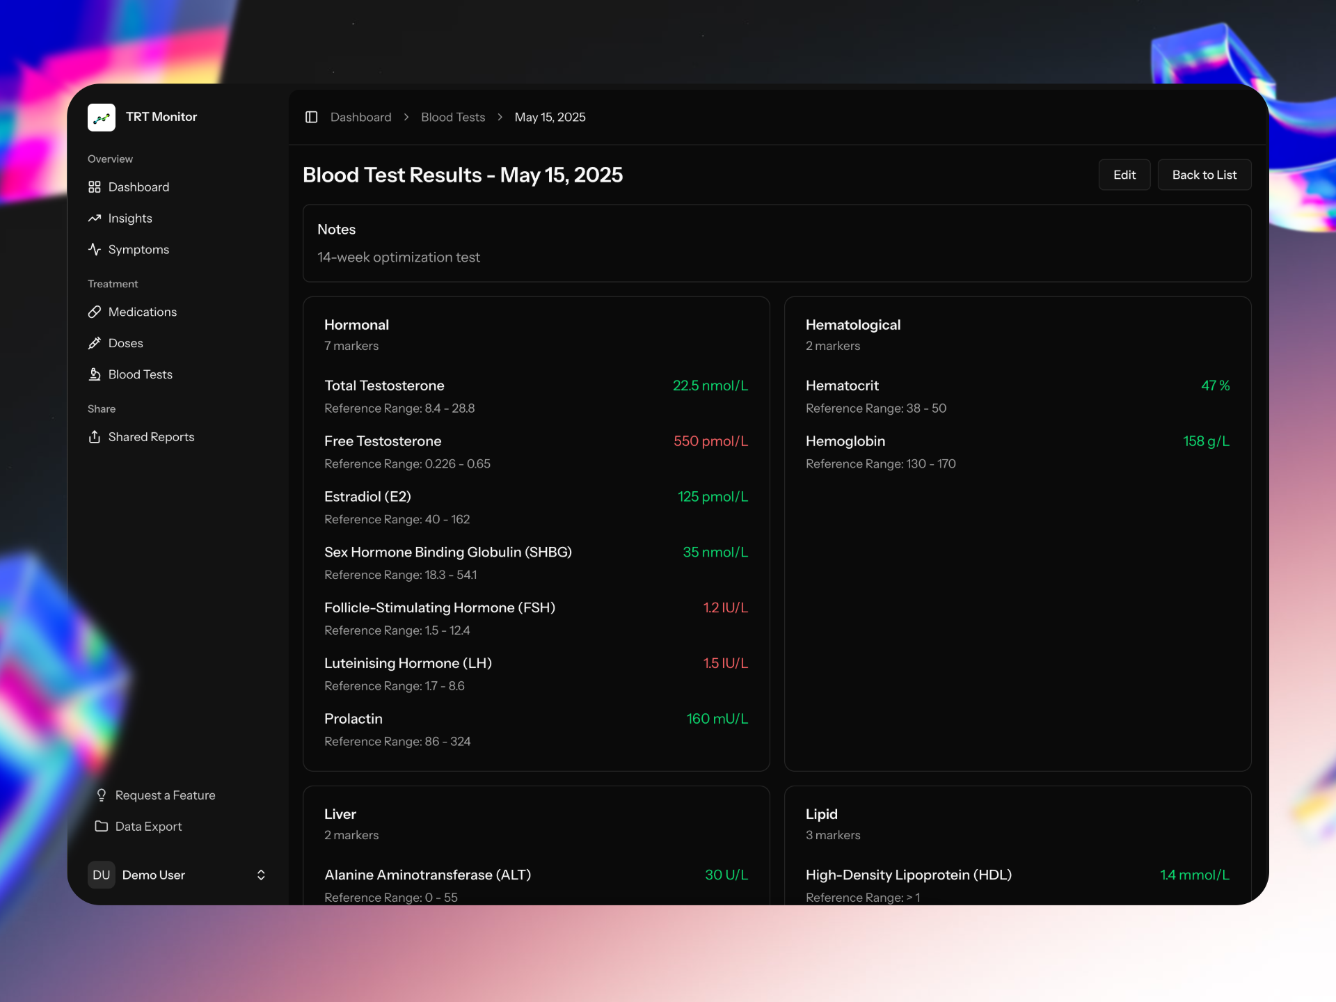Click the Doses syringe icon
1336x1002 pixels.
pos(95,343)
